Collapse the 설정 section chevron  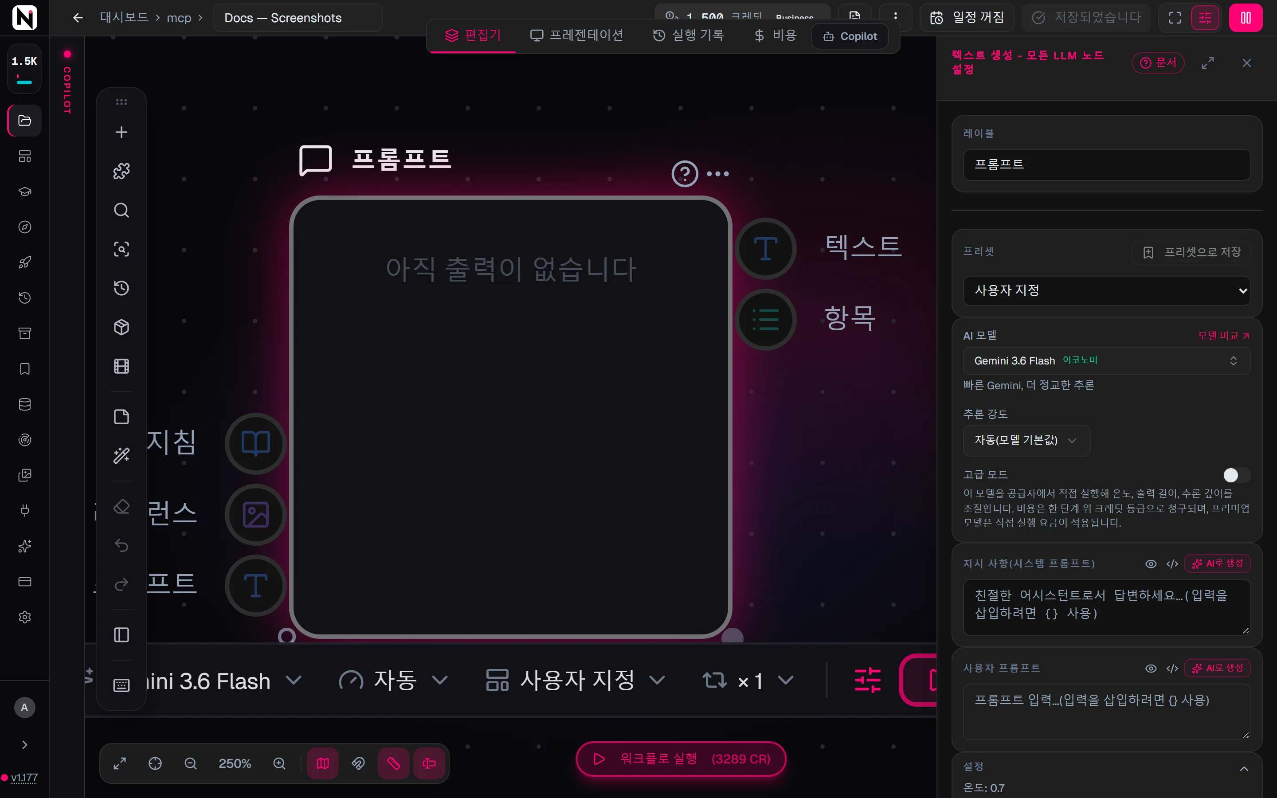tap(1244, 768)
